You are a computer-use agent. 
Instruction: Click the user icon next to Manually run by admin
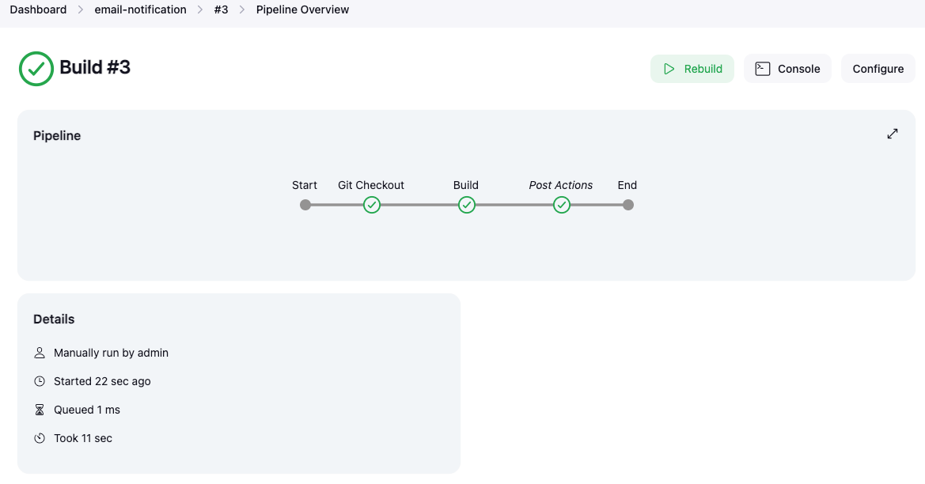coord(40,353)
